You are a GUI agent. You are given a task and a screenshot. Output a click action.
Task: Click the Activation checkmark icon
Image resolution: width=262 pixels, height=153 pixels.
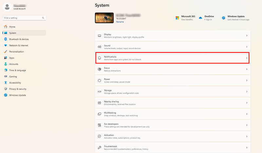pyautogui.click(x=100, y=136)
